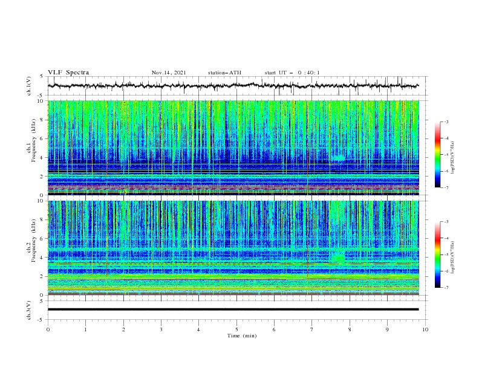Click time axis tick label "9"
The height and width of the screenshot is (370, 479).
(387, 329)
